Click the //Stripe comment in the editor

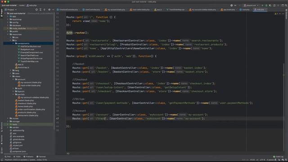click(78, 99)
